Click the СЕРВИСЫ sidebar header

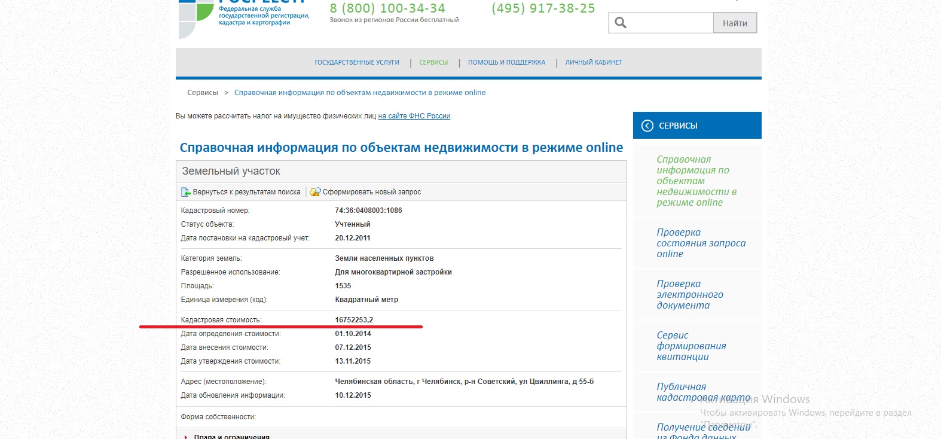[697, 126]
